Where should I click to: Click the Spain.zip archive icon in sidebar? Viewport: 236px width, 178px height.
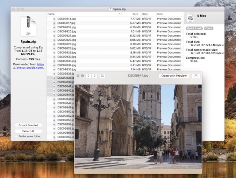click(x=28, y=26)
